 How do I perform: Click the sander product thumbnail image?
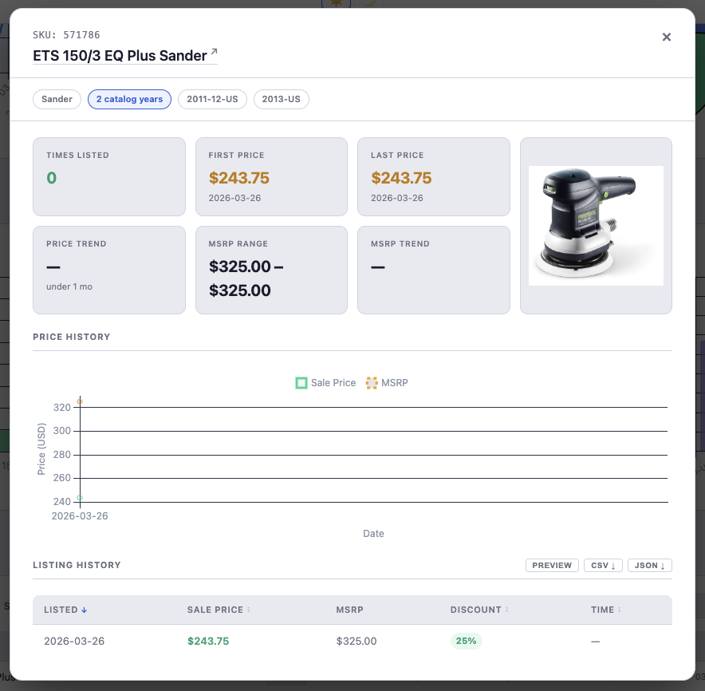[x=596, y=225]
